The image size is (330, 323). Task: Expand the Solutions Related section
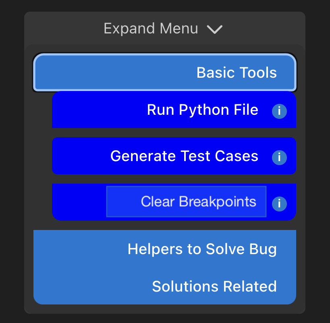point(164,286)
